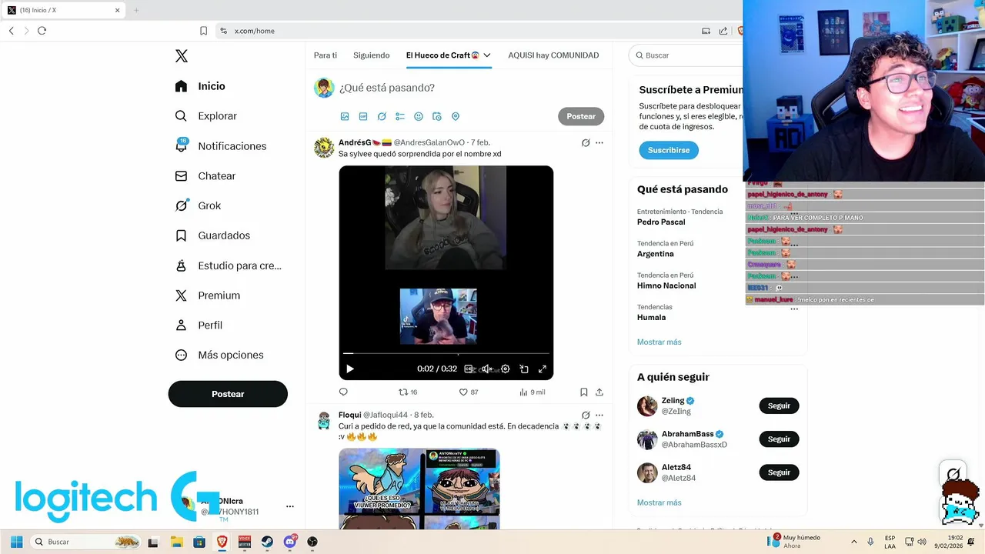Screen dimensions: 985x554
Task: Open the Windows Start menu
Action: tap(16, 542)
